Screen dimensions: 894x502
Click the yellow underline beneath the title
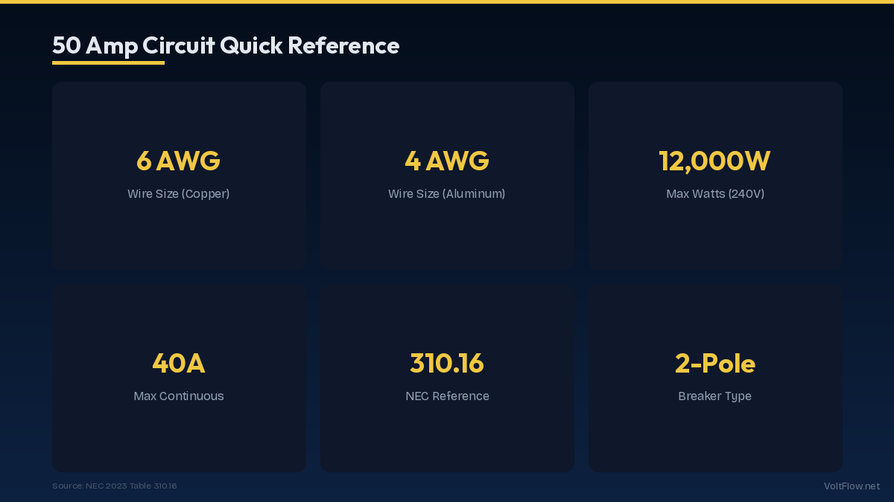[108, 63]
